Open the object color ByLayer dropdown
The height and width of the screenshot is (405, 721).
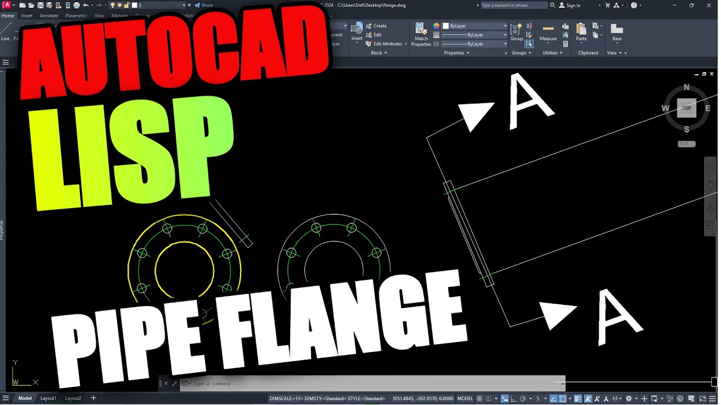(474, 26)
